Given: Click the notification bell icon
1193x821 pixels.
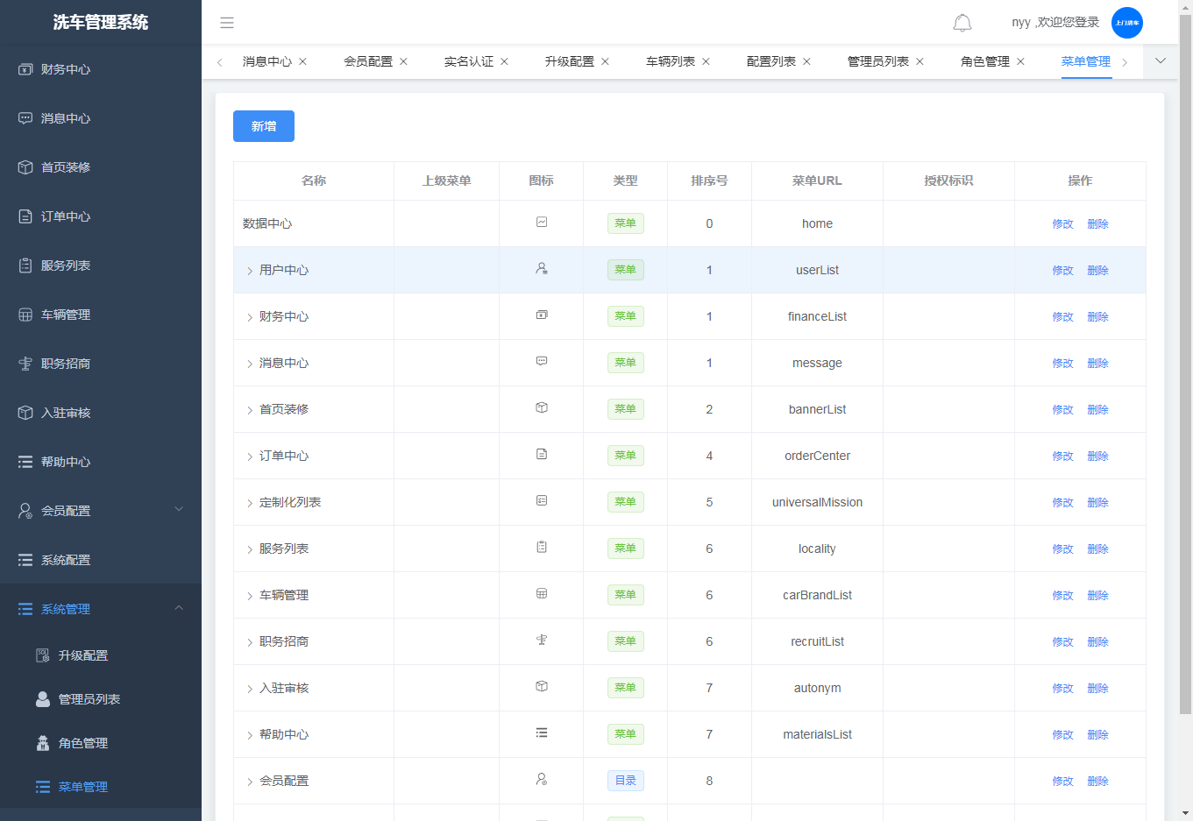Looking at the screenshot, I should pyautogui.click(x=962, y=23).
